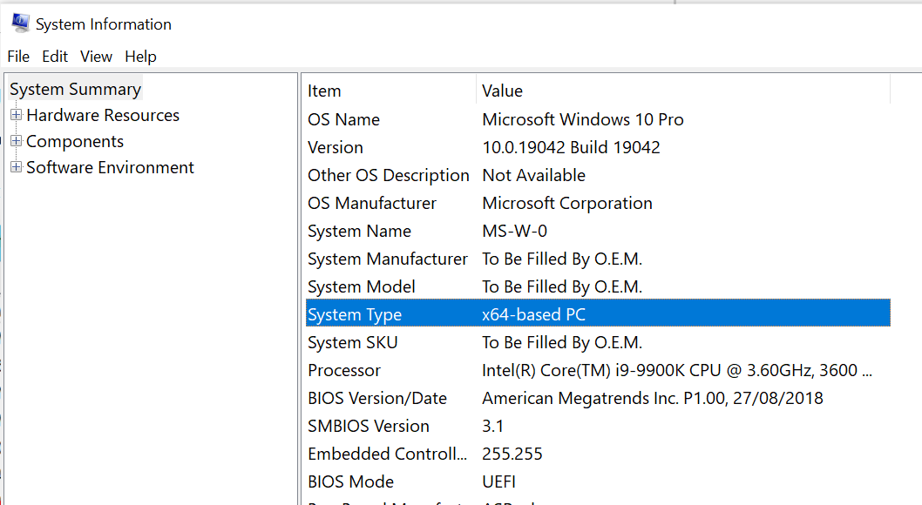
Task: Click the System Information window title
Action: [x=104, y=24]
